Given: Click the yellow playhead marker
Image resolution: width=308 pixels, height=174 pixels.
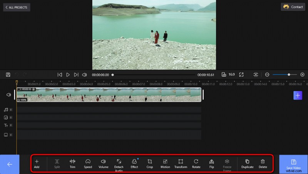Looking at the screenshot, I should 17,82.
